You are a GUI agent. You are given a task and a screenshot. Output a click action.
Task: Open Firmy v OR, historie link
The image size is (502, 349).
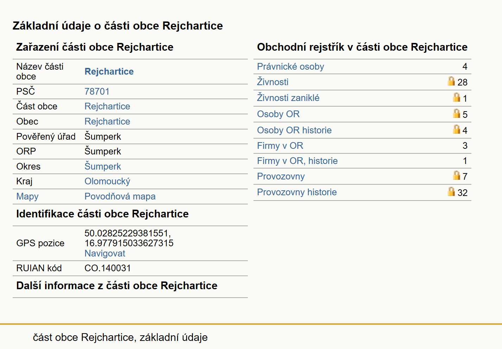[297, 161]
